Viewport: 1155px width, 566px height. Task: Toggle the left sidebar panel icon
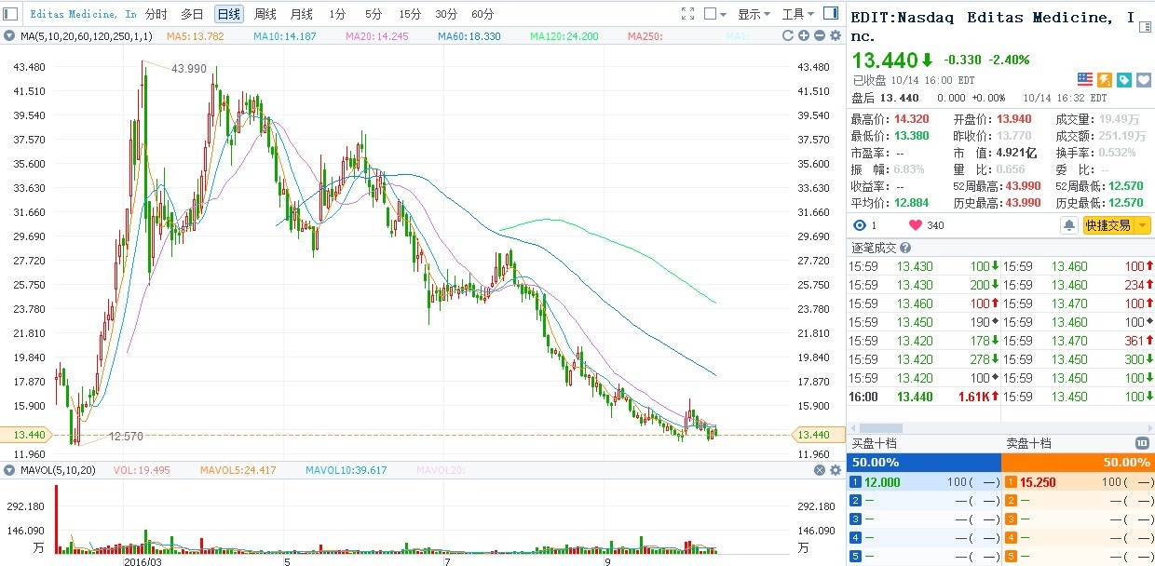[9, 14]
